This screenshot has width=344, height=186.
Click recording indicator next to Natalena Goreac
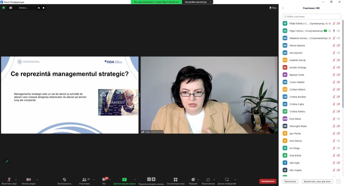(330, 38)
